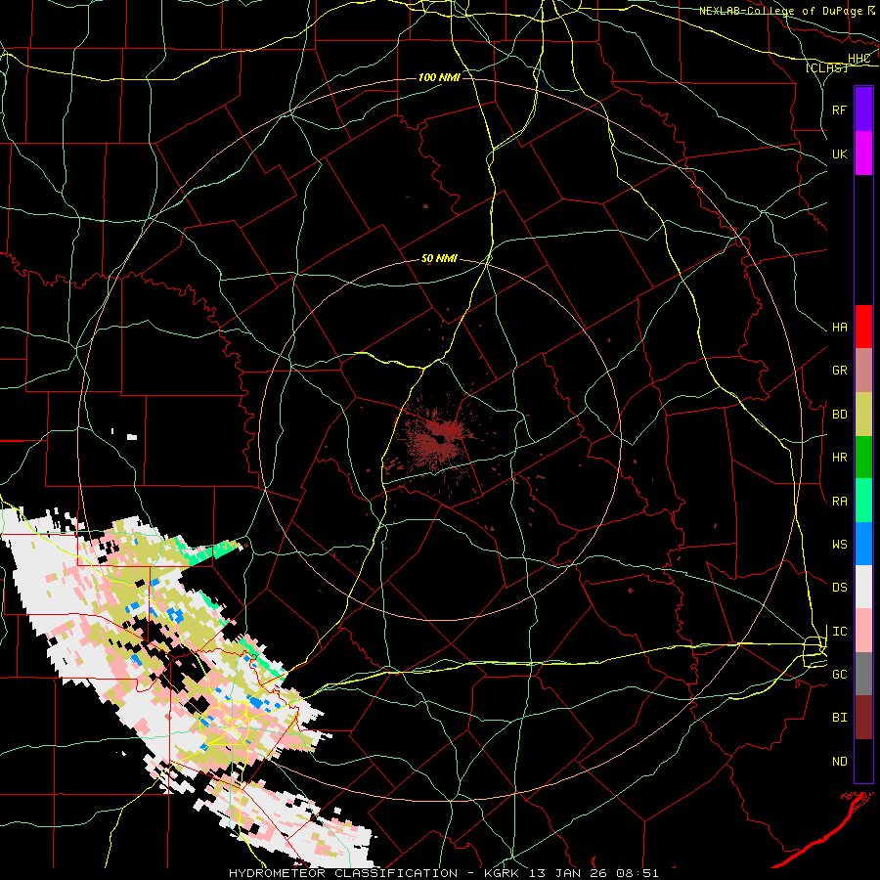This screenshot has height=880, width=880.
Task: Click the HA red legend swatch
Action: coord(863,327)
